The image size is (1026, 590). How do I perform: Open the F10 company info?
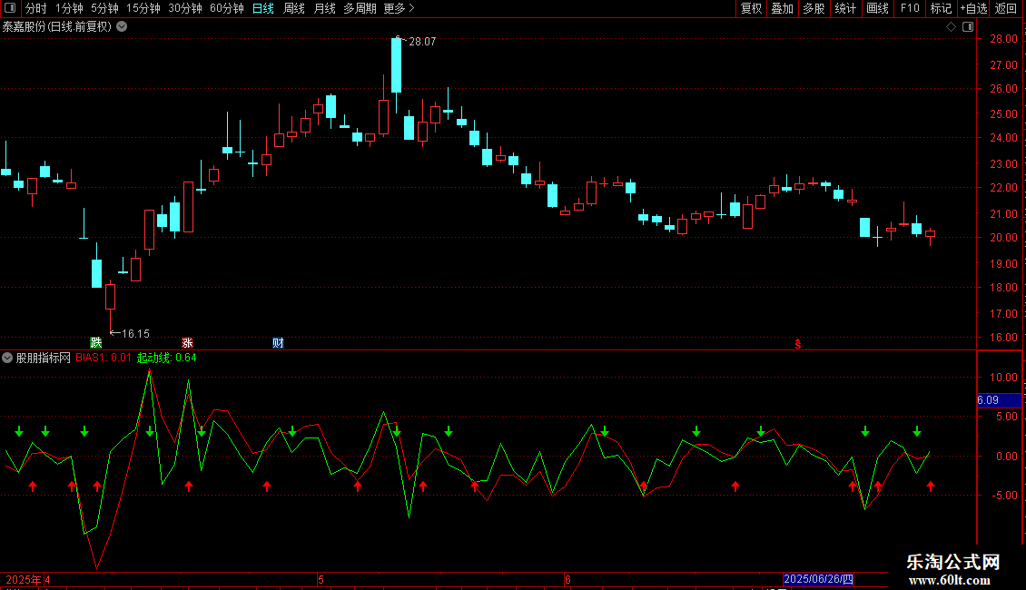tap(910, 8)
